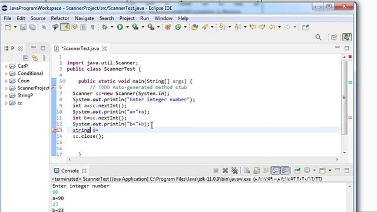Click the Pin Console icon
377x212 pixels.
coord(297,171)
